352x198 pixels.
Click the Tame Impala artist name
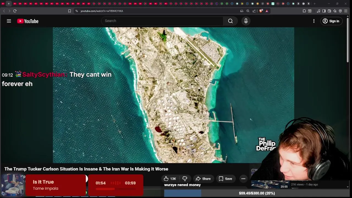click(x=45, y=188)
